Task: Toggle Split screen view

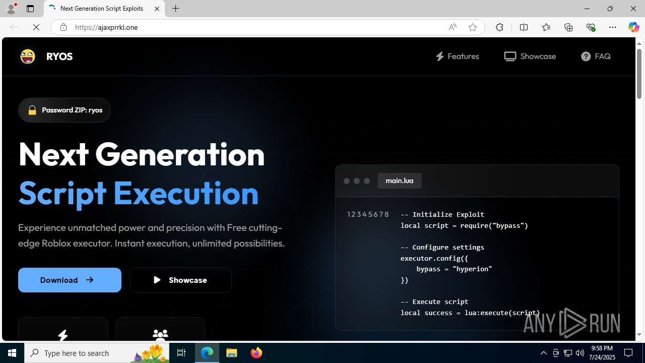Action: pos(524,27)
